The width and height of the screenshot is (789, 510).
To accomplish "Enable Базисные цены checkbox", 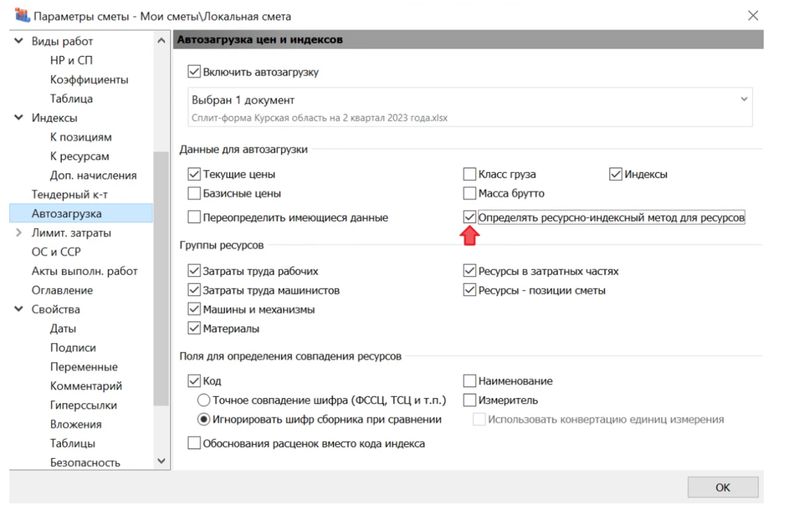I will click(x=194, y=194).
